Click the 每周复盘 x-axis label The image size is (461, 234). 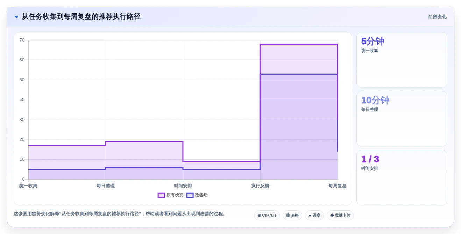[x=338, y=186]
